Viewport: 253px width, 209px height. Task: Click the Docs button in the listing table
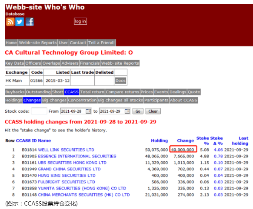120,81
